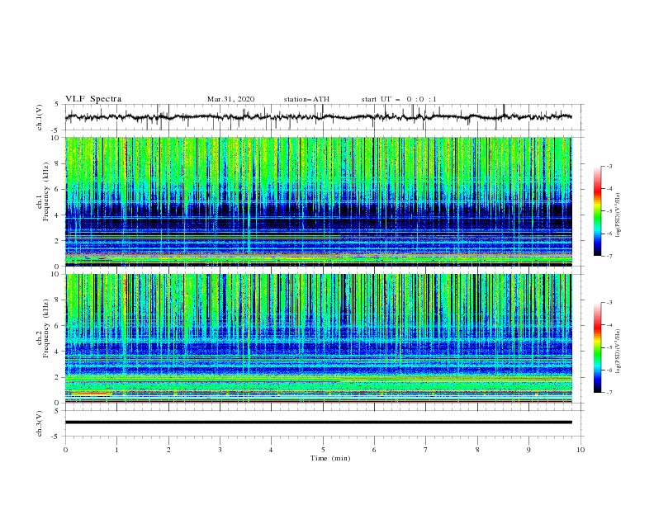Click the ch.1 spectrogram panel
The width and height of the screenshot is (654, 505).
tap(319, 201)
